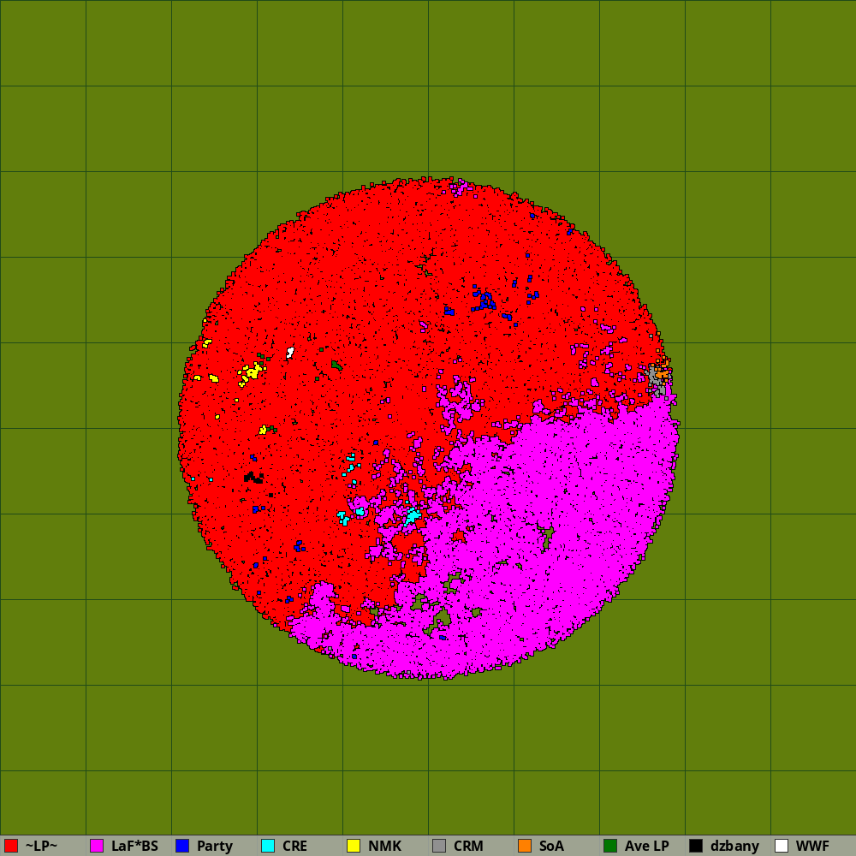The width and height of the screenshot is (856, 856).
Task: Select the CRM legend label
Action: [x=468, y=846]
